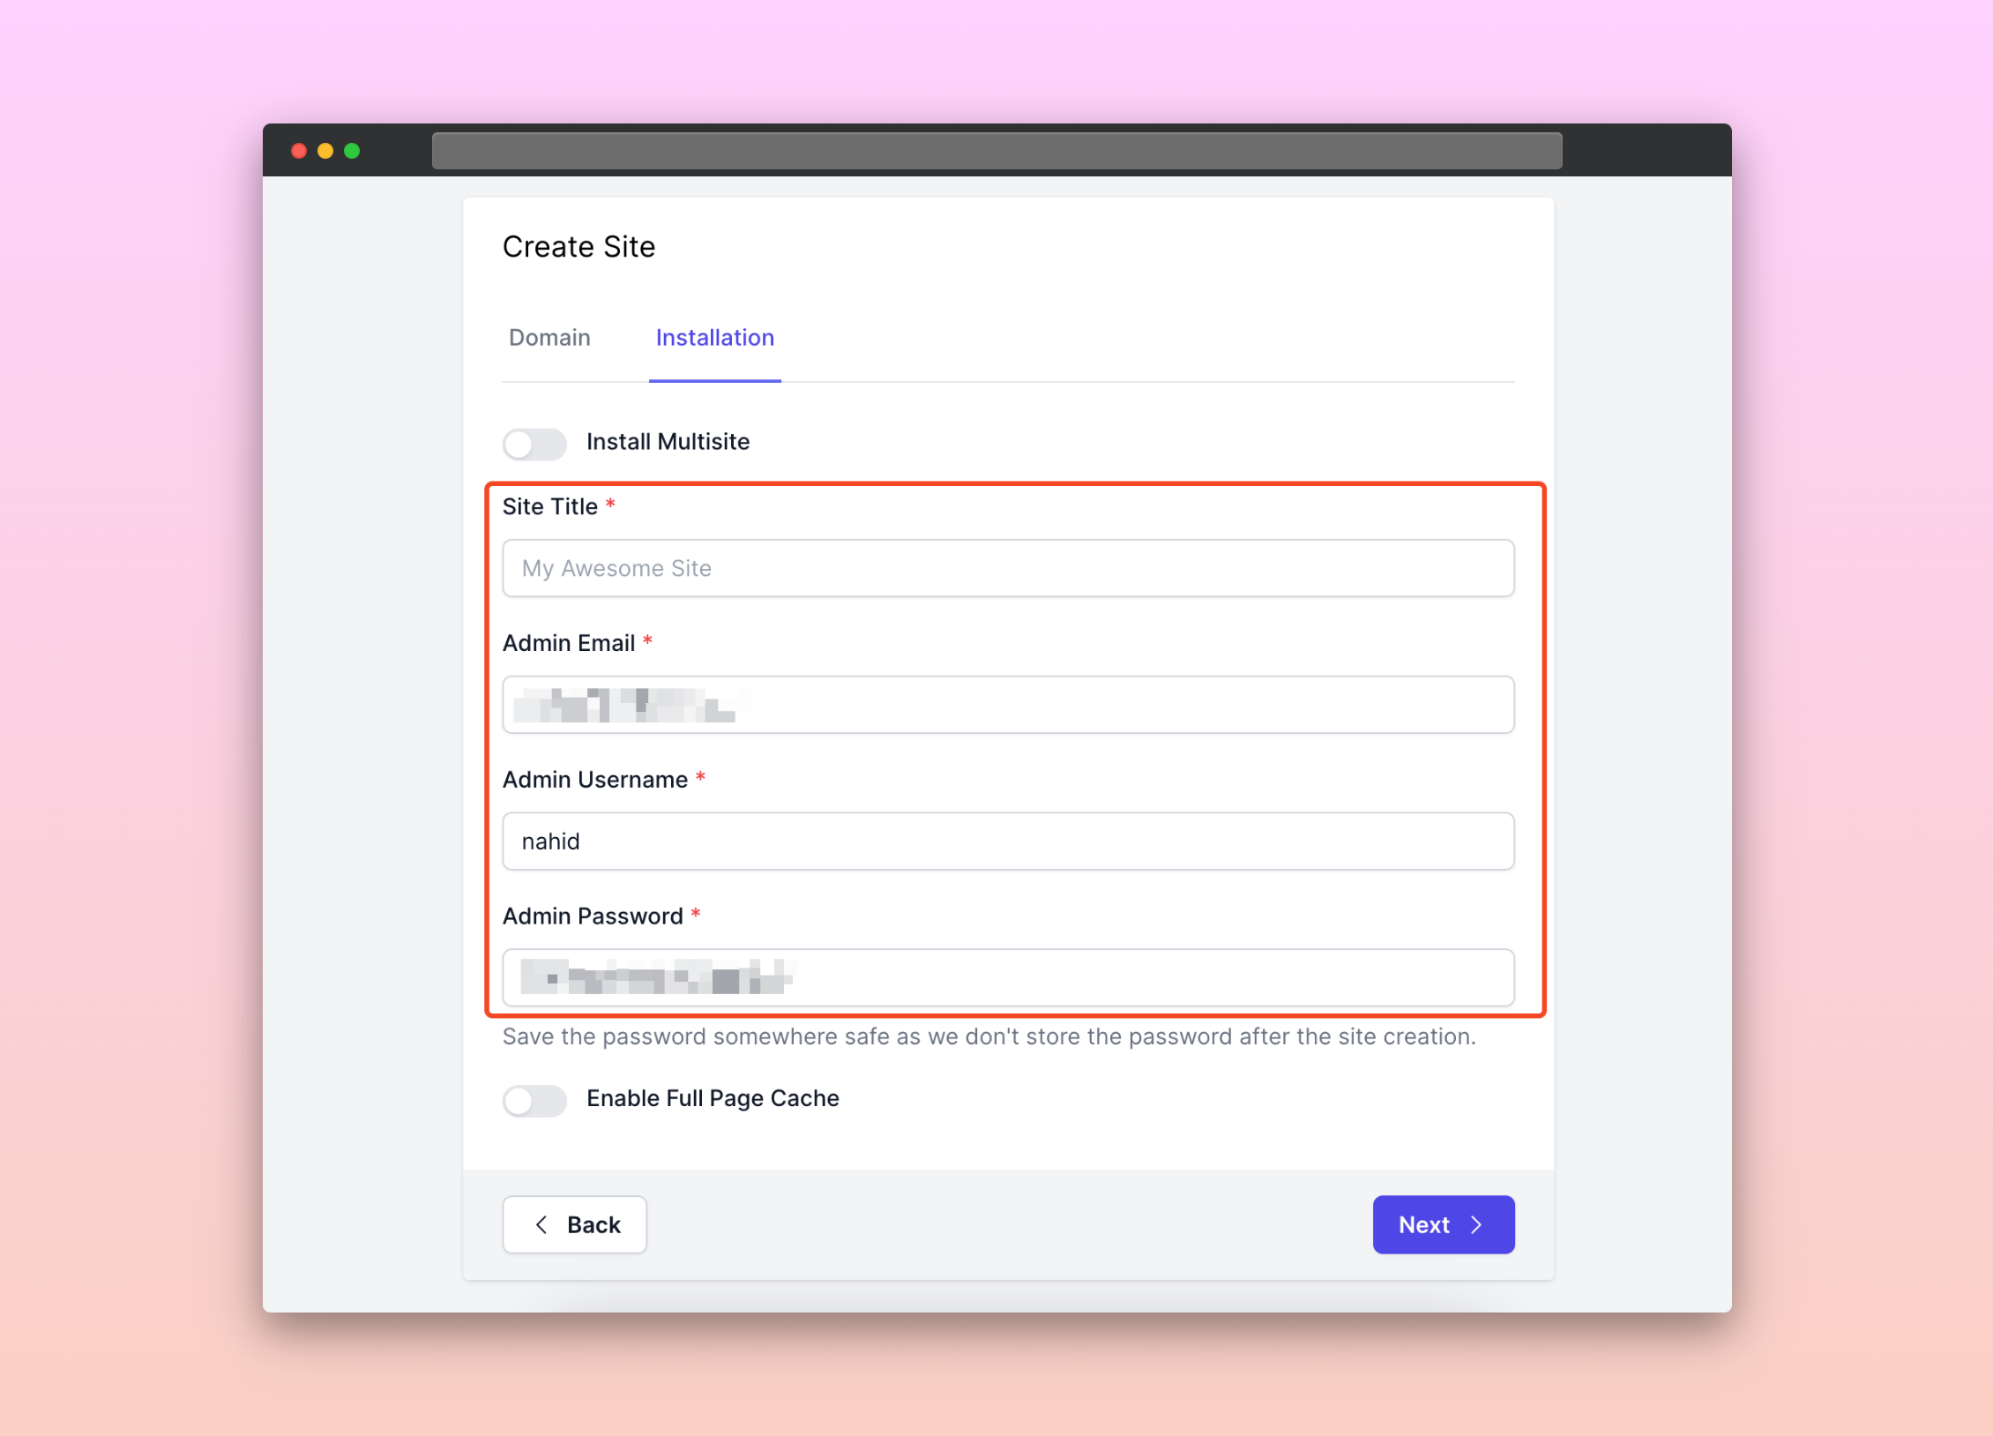Click the Admin Email input field
This screenshot has height=1436, width=1993.
click(x=1007, y=704)
